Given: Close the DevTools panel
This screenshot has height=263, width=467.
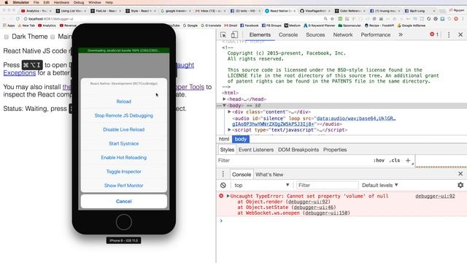Looking at the screenshot, I should coord(460,34).
